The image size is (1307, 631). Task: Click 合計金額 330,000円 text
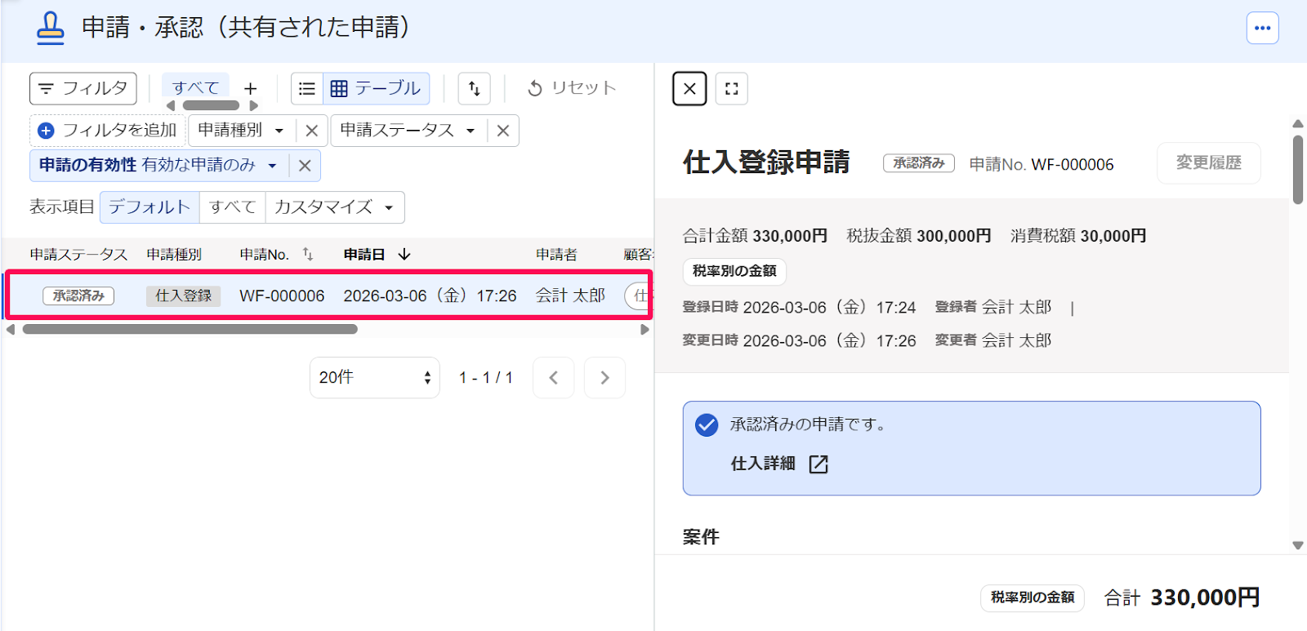(755, 236)
